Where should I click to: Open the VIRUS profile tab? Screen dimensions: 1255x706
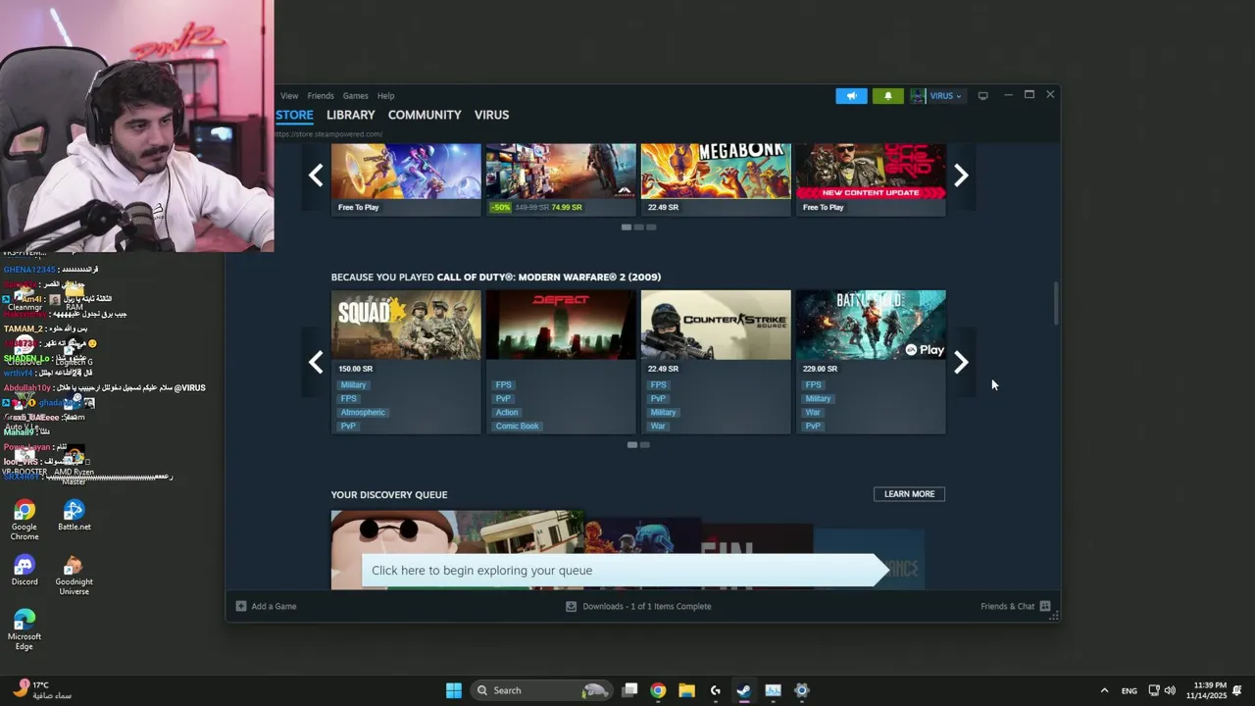point(491,115)
